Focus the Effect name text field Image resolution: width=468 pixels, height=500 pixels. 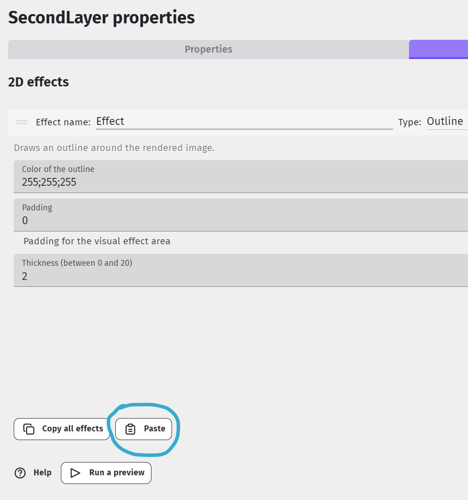[244, 122]
